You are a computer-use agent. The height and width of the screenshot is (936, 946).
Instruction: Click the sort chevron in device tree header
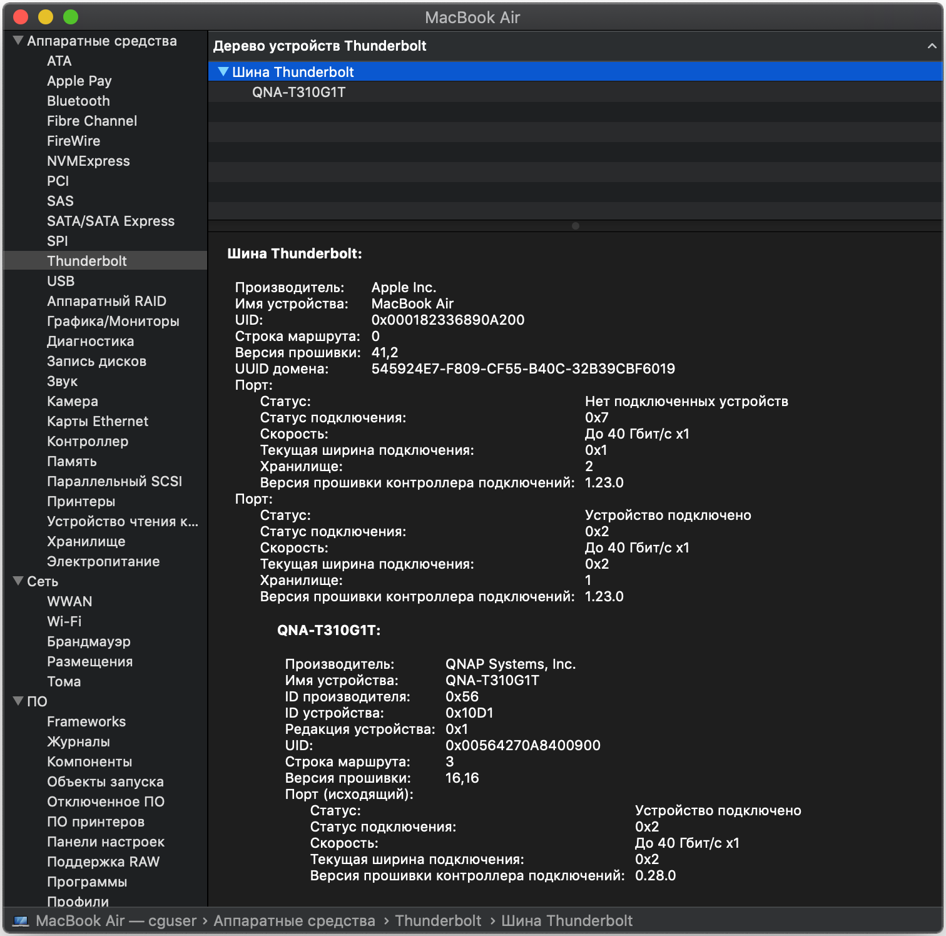[931, 46]
